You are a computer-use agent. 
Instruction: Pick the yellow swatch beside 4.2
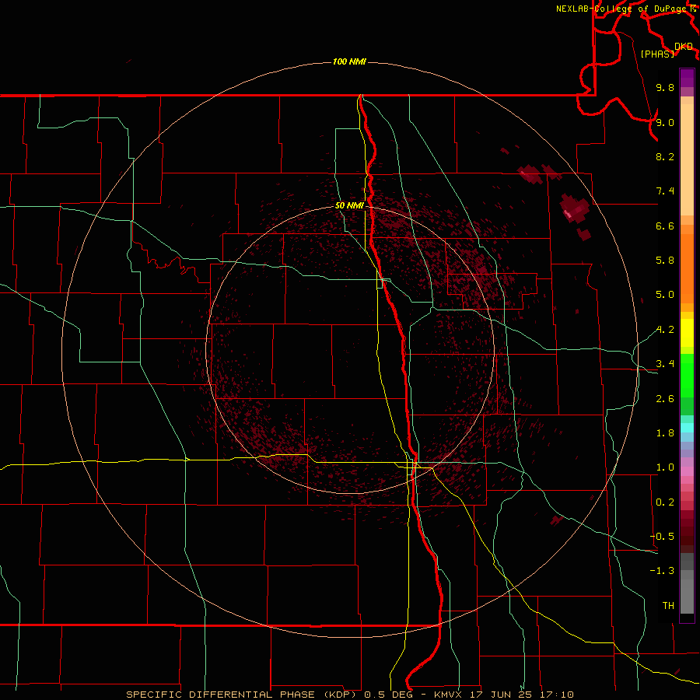tap(687, 333)
